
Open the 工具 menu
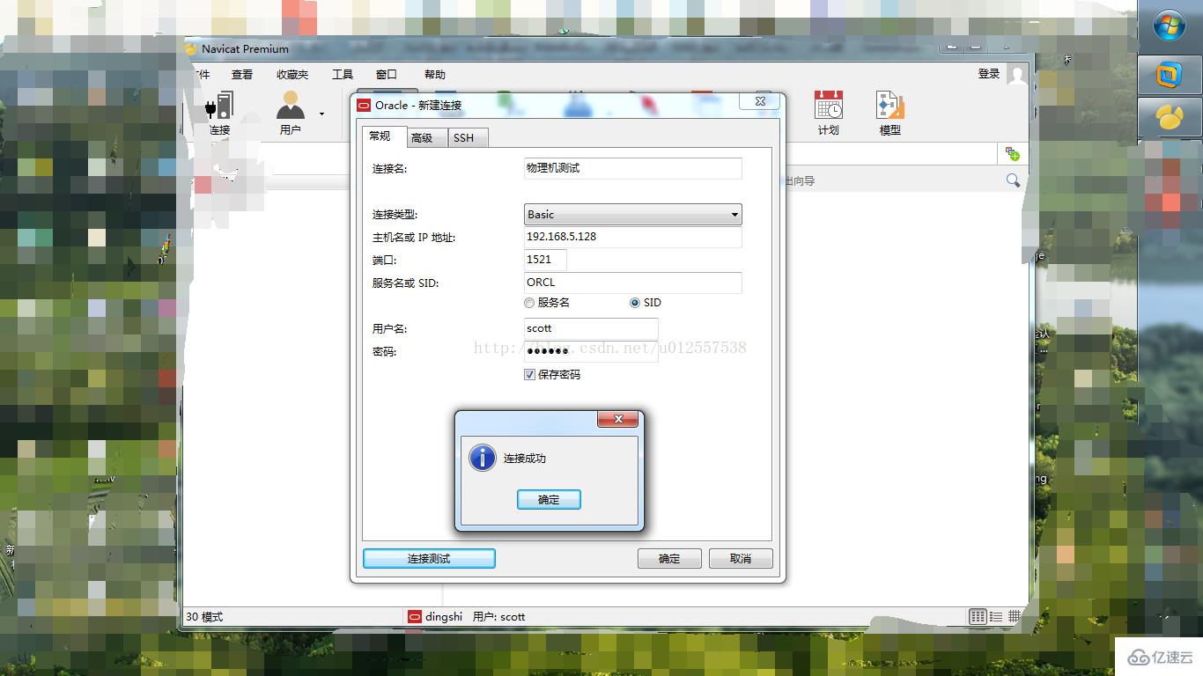click(343, 75)
